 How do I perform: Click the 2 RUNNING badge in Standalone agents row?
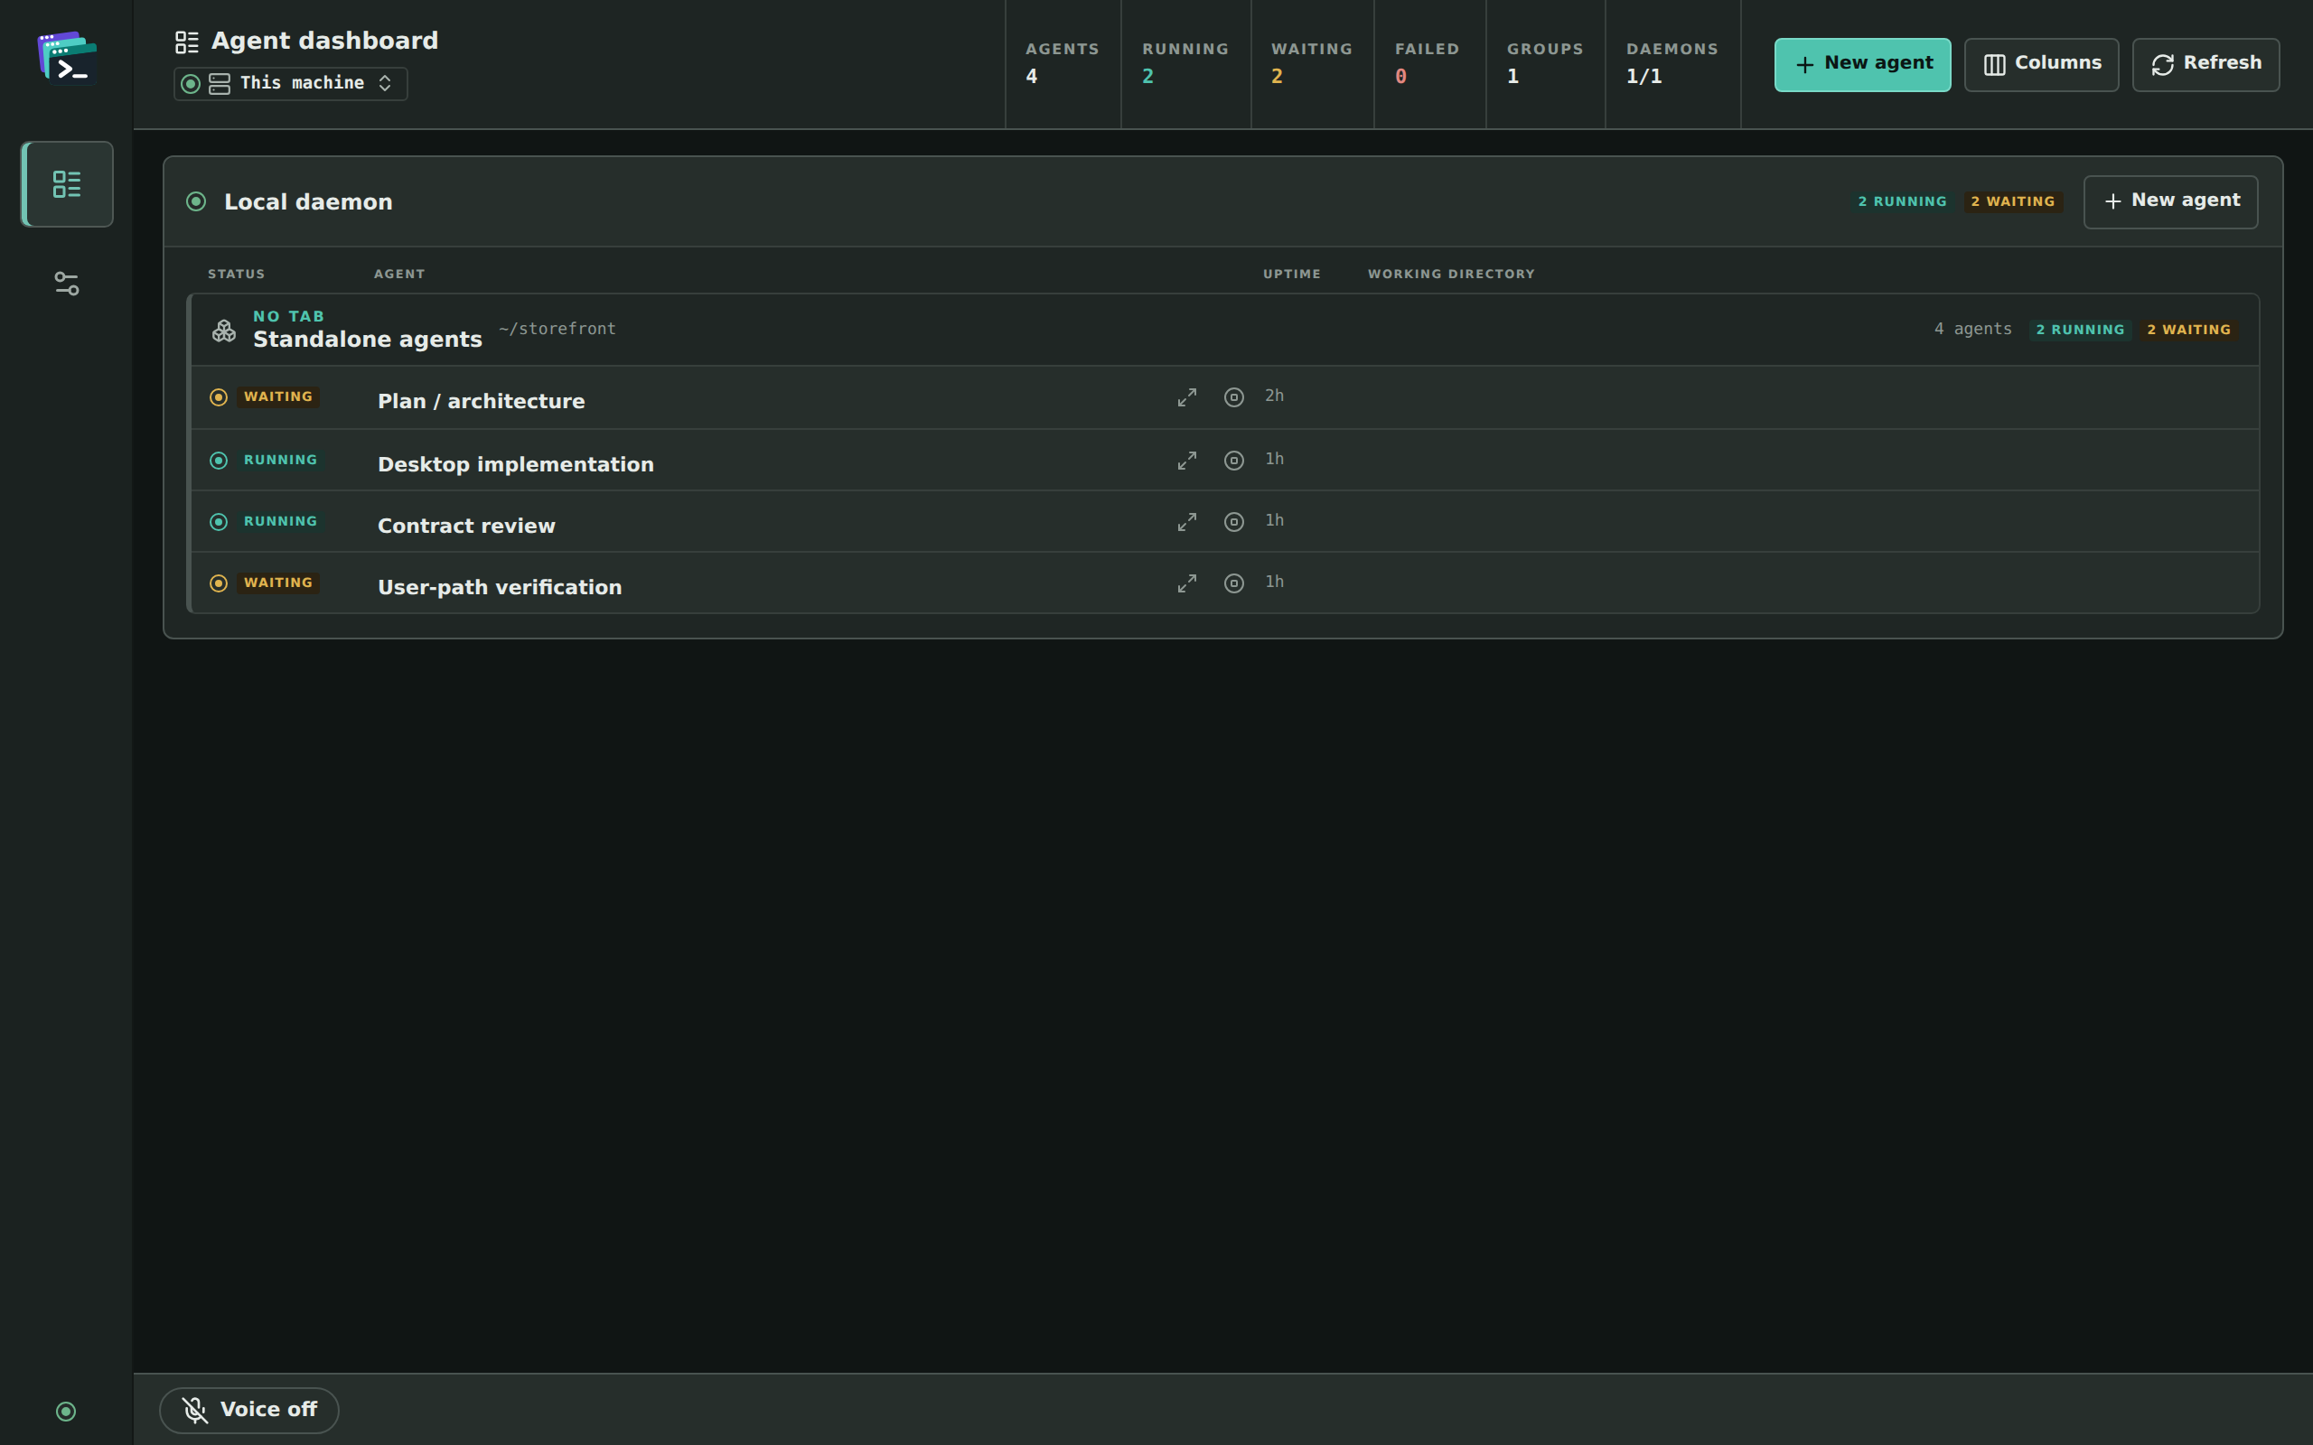pyautogui.click(x=2080, y=330)
